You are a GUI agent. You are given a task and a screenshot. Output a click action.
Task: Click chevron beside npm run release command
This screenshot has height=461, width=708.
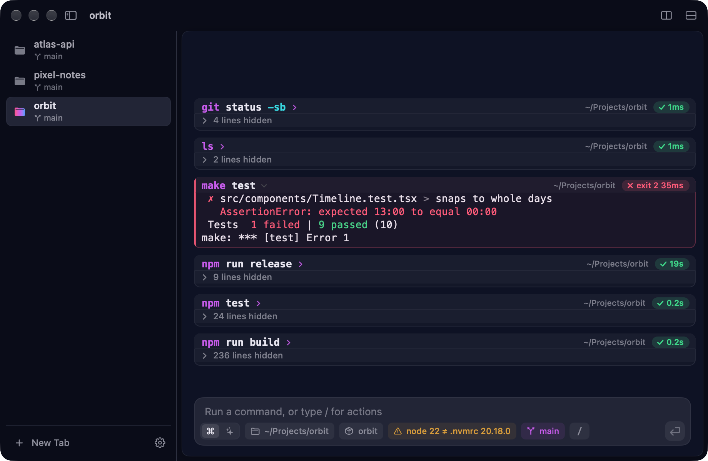301,264
